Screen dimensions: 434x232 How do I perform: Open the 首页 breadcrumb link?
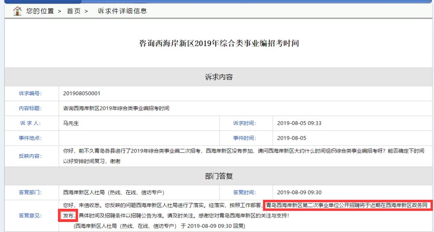pos(74,11)
